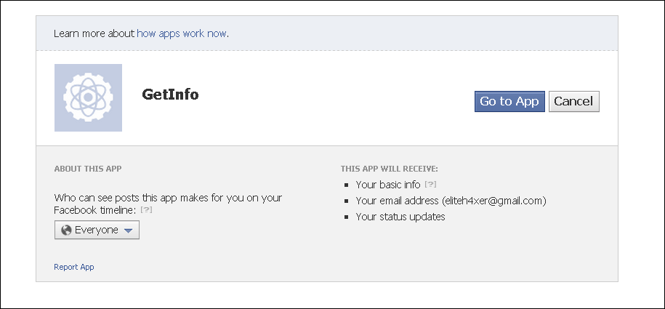Image resolution: width=665 pixels, height=309 pixels.
Task: Click help icon beside Your basic info
Action: 430,184
